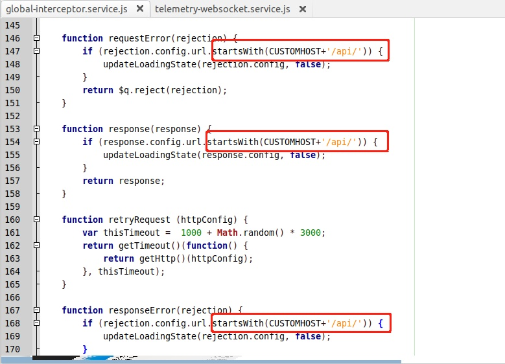The height and width of the screenshot is (364, 505).
Task: Click line number 159 in gutter
Action: pos(12,207)
